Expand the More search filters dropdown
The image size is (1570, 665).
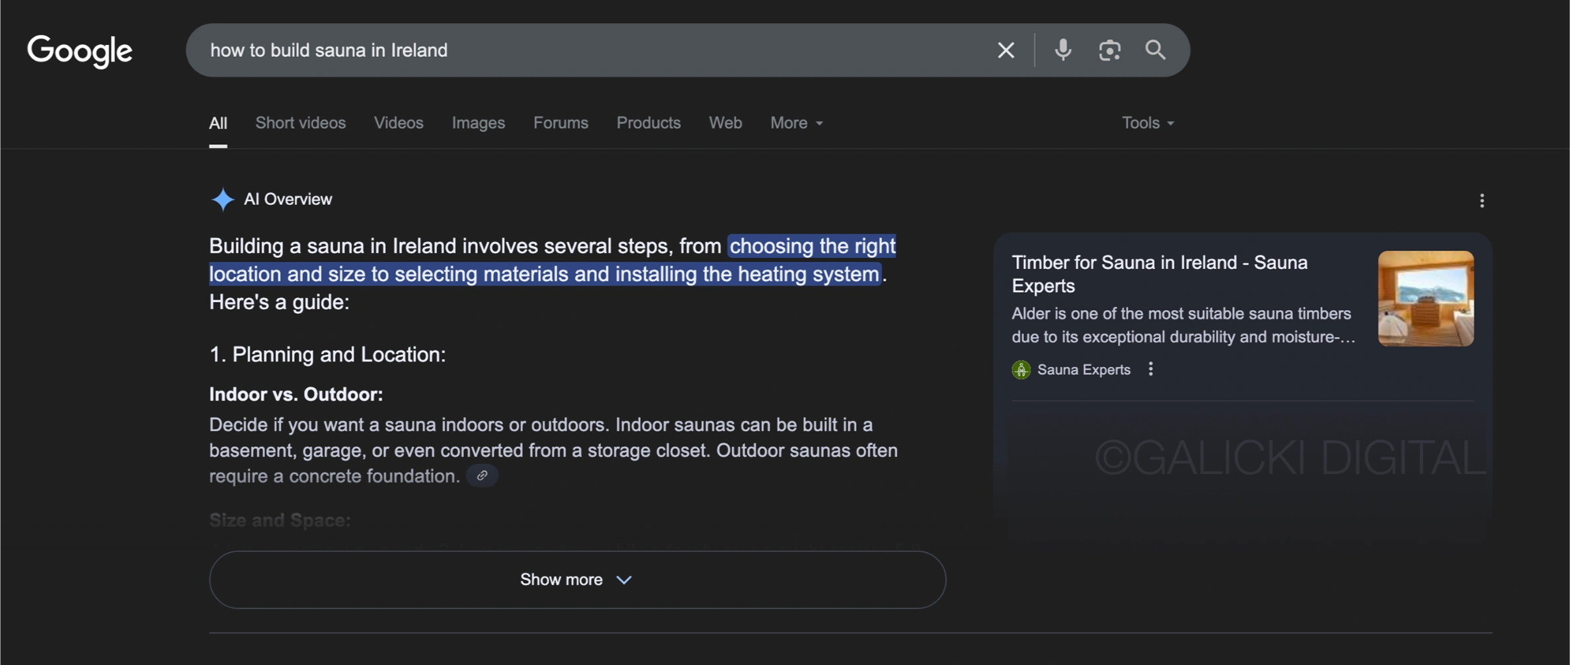[796, 123]
